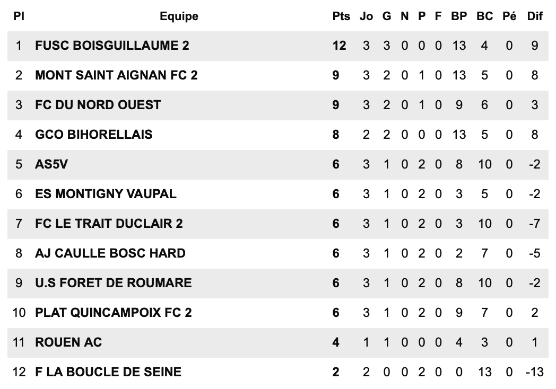Click the ROUEN AC team name
The height and width of the screenshot is (389, 556).
click(68, 342)
